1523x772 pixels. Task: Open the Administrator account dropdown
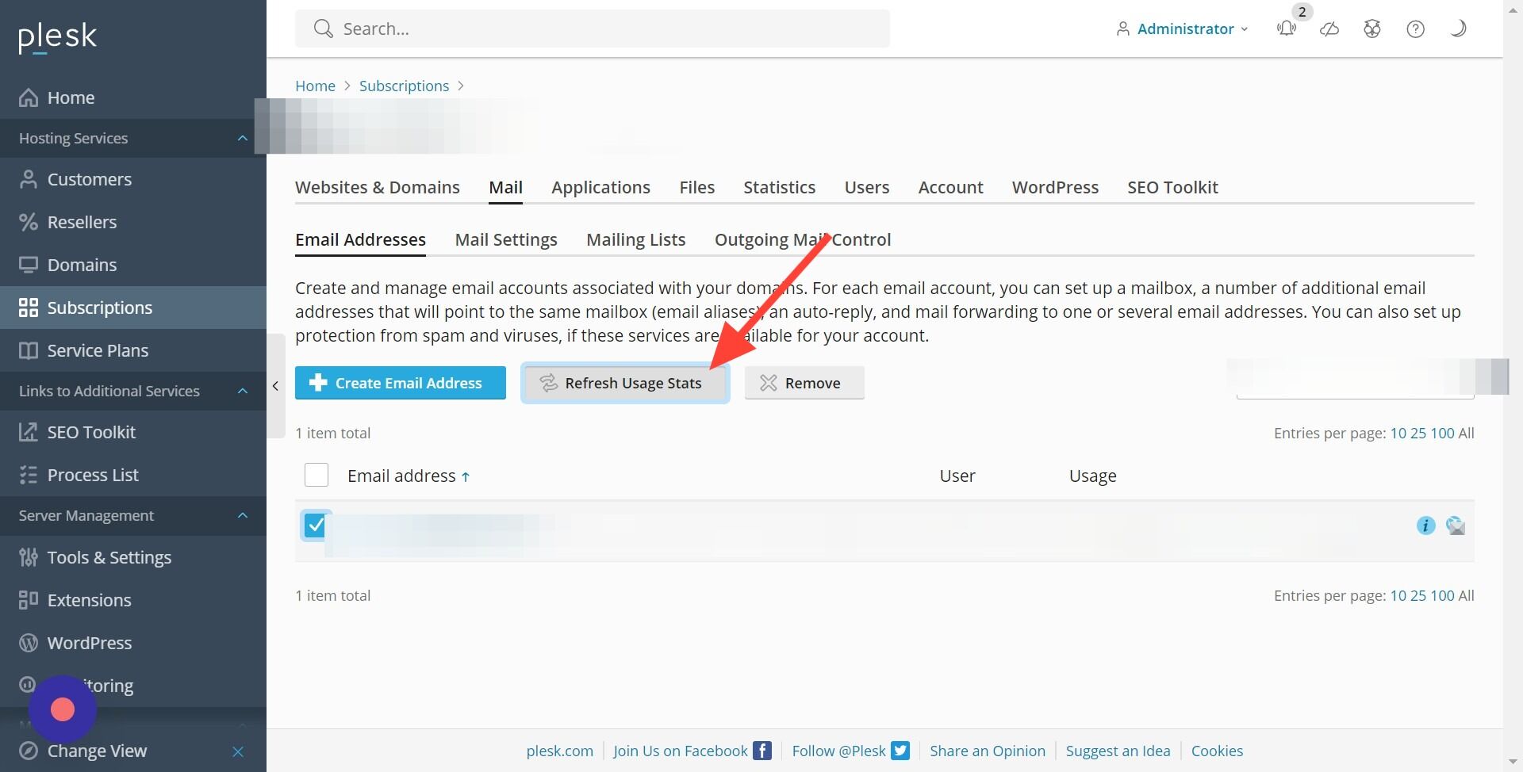point(1183,29)
